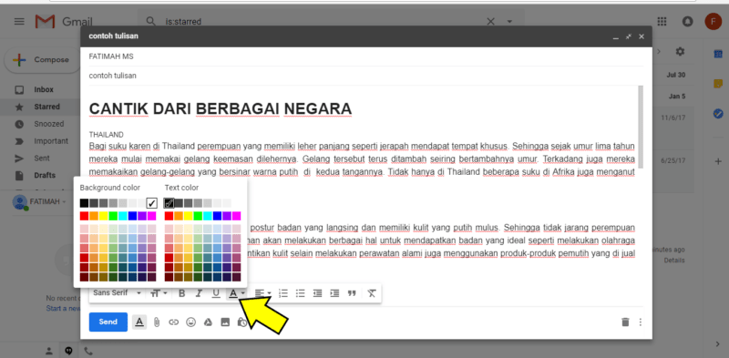729x358 pixels.
Task: Toggle bold formatting in compose toolbar
Action: click(x=181, y=293)
